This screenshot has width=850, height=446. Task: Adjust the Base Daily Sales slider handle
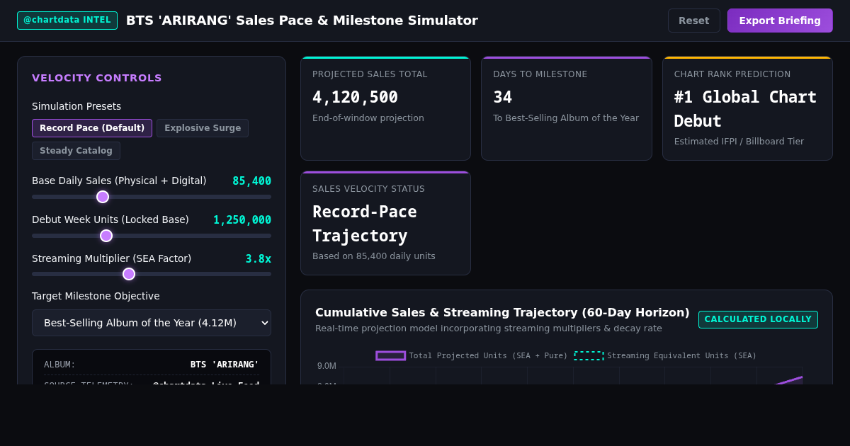pos(103,197)
